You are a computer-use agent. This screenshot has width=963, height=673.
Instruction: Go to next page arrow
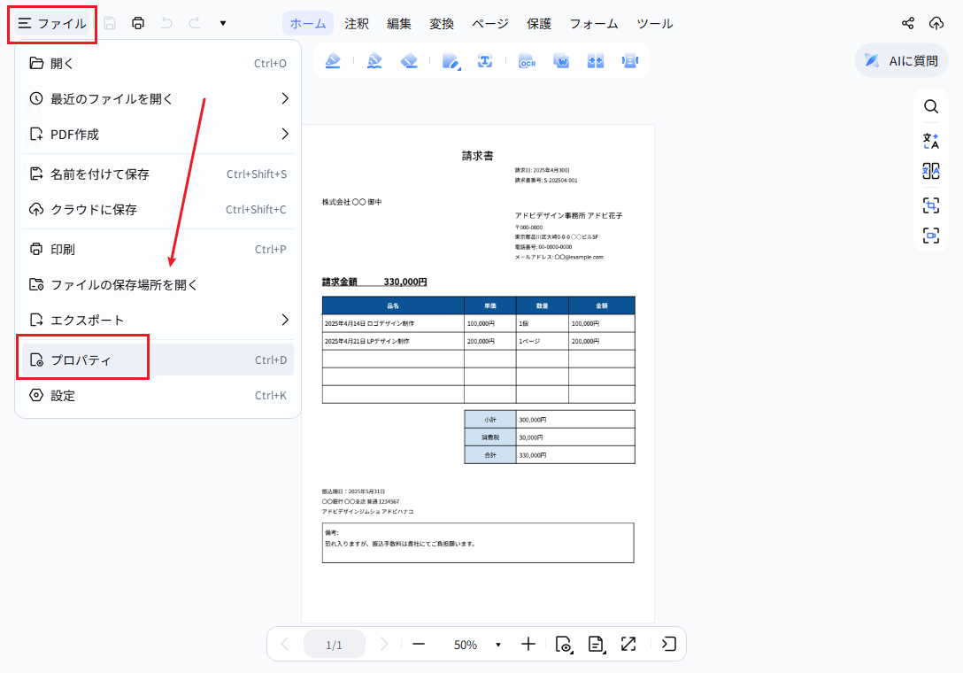(x=384, y=644)
